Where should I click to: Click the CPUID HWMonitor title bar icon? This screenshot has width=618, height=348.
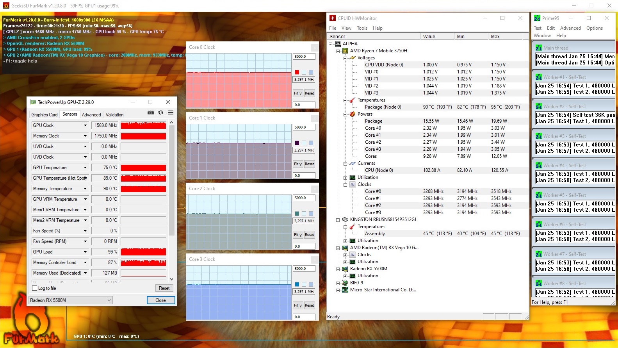click(333, 18)
